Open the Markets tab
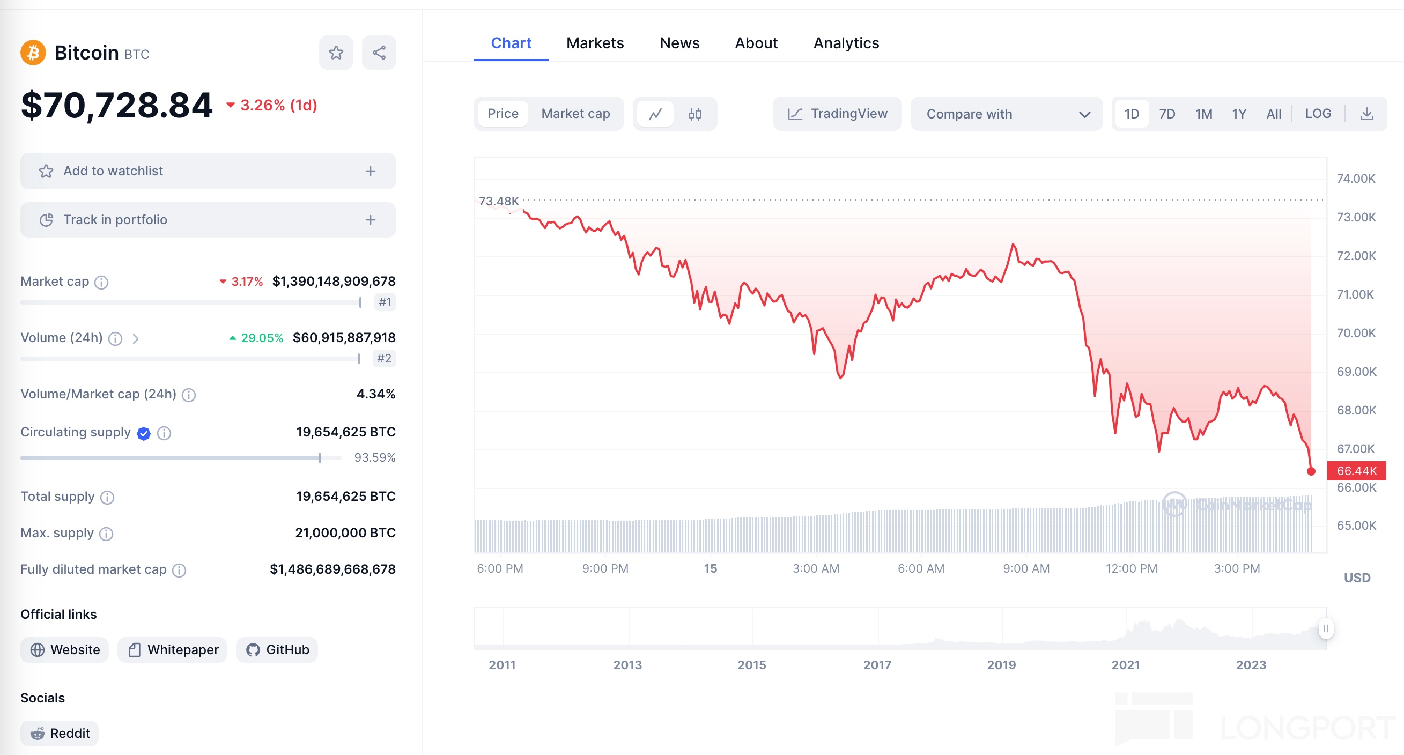Viewport: 1404px width, 755px height. 595,43
